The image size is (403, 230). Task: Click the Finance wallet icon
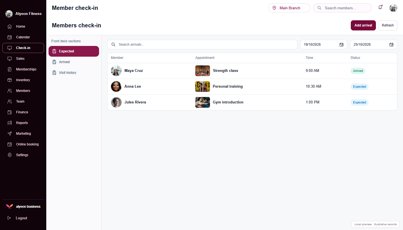click(x=10, y=112)
